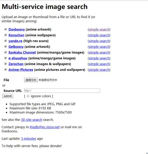Open the Danbooru link
Screen dimensions: 148x154
pyautogui.click(x=17, y=29)
